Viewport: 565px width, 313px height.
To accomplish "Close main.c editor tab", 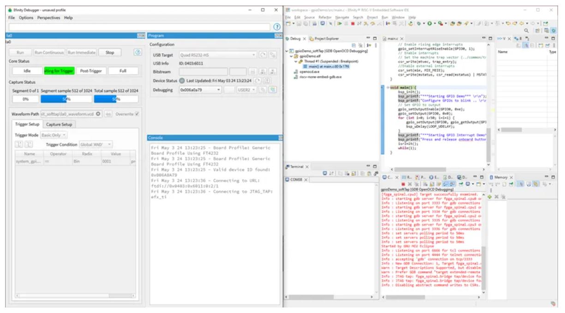I will click(x=402, y=38).
